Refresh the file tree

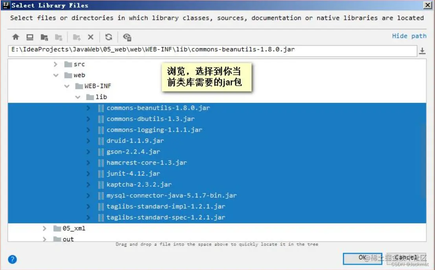109,37
